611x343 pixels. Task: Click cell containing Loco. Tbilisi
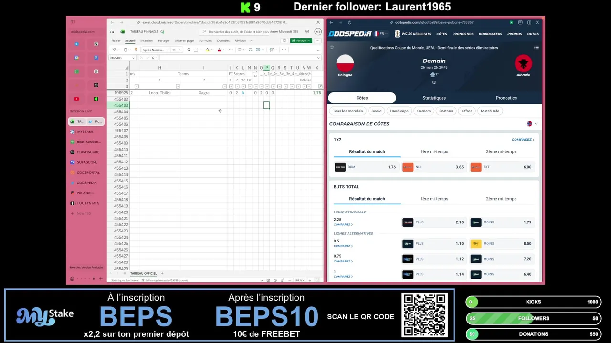(x=160, y=93)
